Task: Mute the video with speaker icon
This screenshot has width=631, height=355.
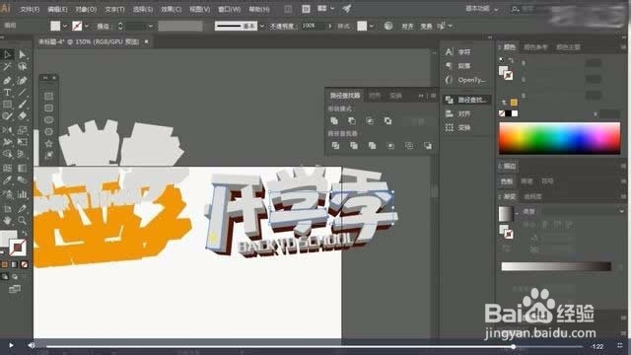Action: tap(31, 345)
